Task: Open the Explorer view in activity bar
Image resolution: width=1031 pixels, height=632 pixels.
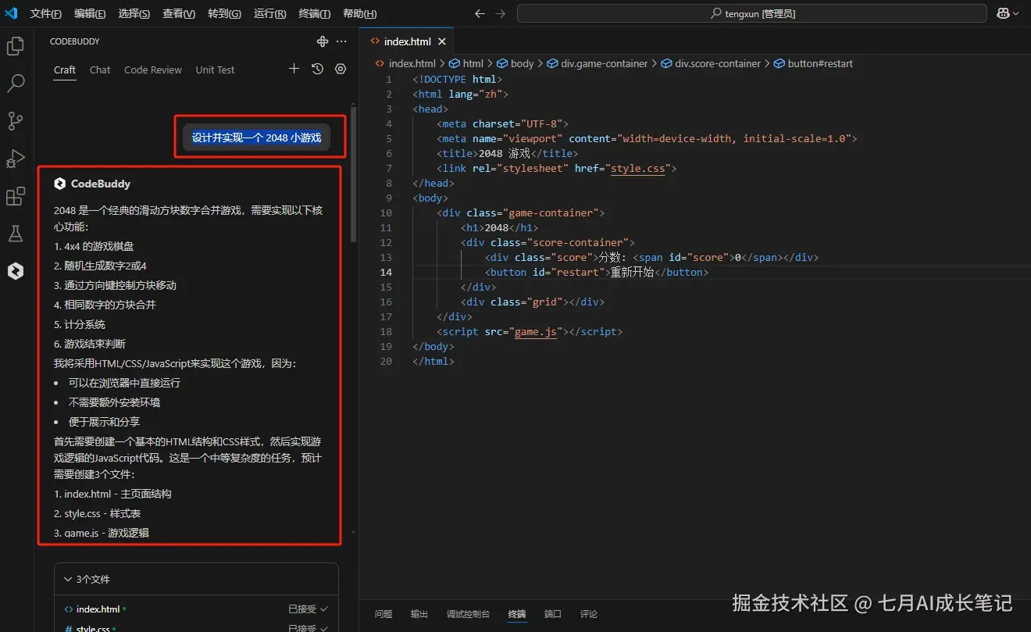Action: coord(16,46)
